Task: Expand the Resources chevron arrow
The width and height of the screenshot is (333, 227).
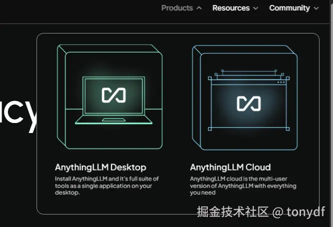Action: pos(256,8)
